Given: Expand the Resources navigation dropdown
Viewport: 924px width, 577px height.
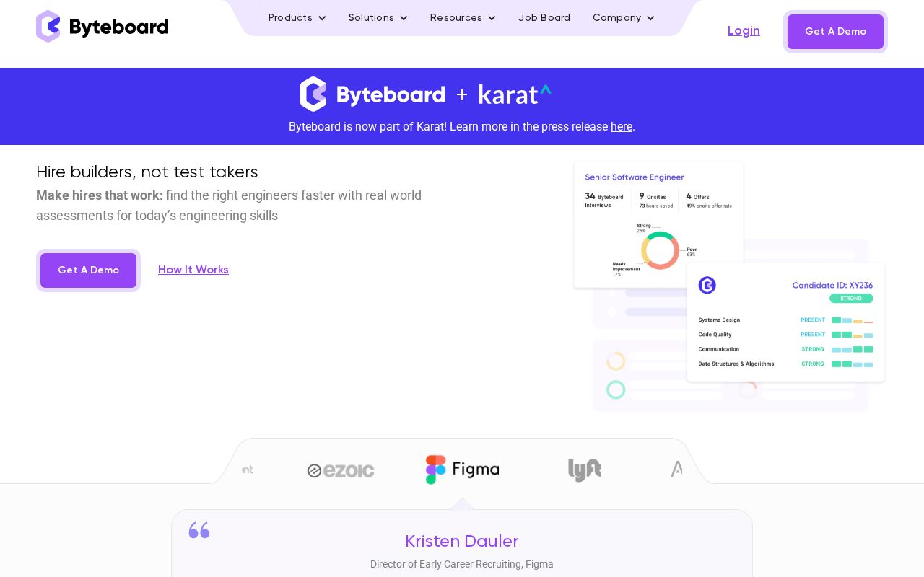Looking at the screenshot, I should point(463,18).
